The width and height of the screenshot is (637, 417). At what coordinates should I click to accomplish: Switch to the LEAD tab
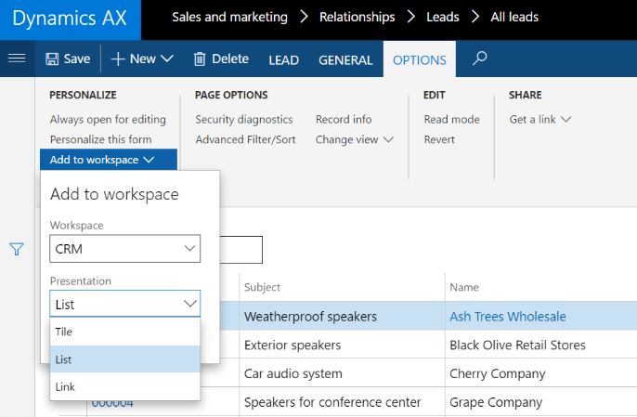pyautogui.click(x=283, y=59)
